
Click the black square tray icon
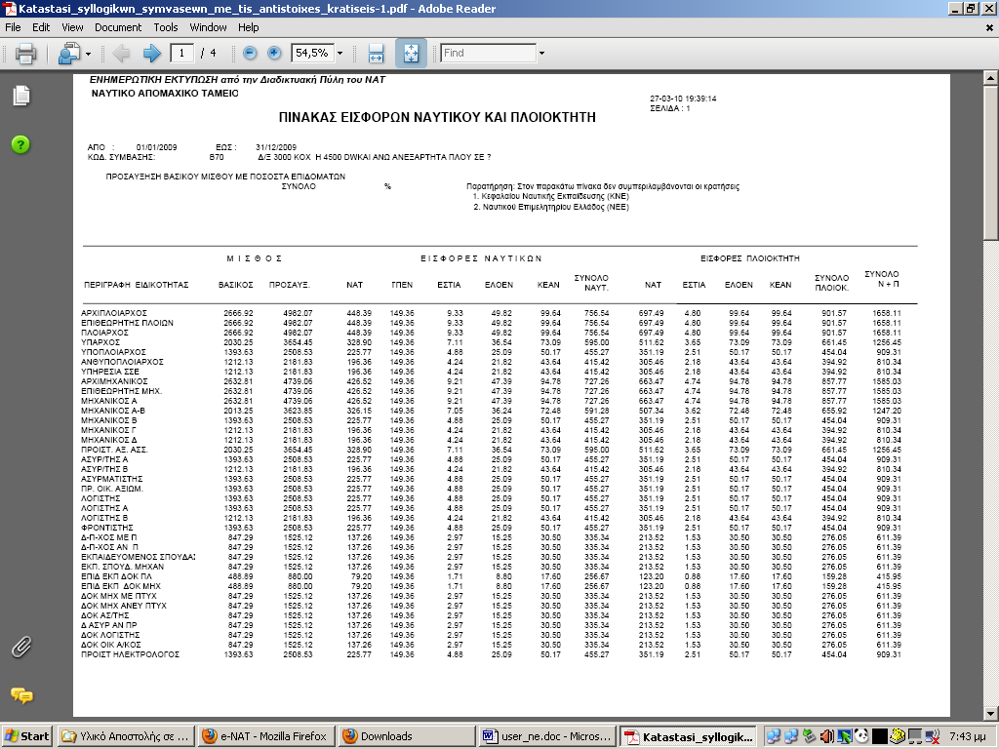click(x=880, y=737)
